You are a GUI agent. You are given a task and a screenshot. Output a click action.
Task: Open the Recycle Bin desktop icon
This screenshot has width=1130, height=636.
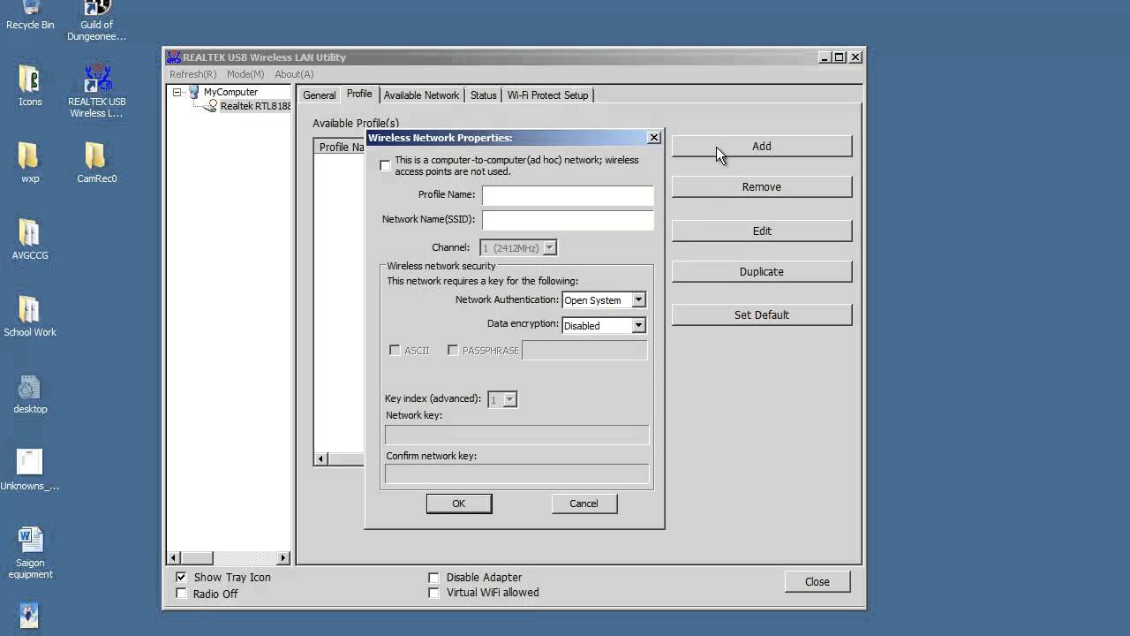[x=30, y=15]
